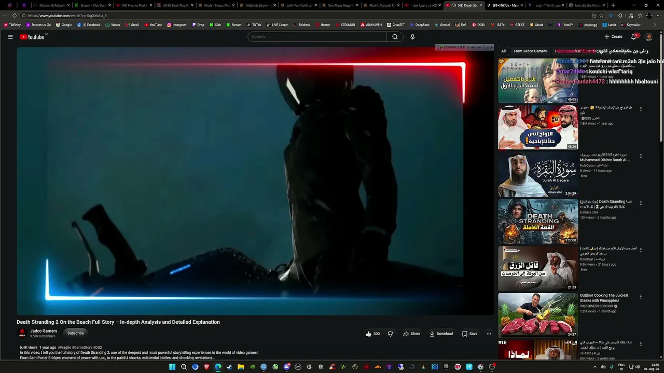This screenshot has width=664, height=373.
Task: Share the video
Action: (412, 334)
